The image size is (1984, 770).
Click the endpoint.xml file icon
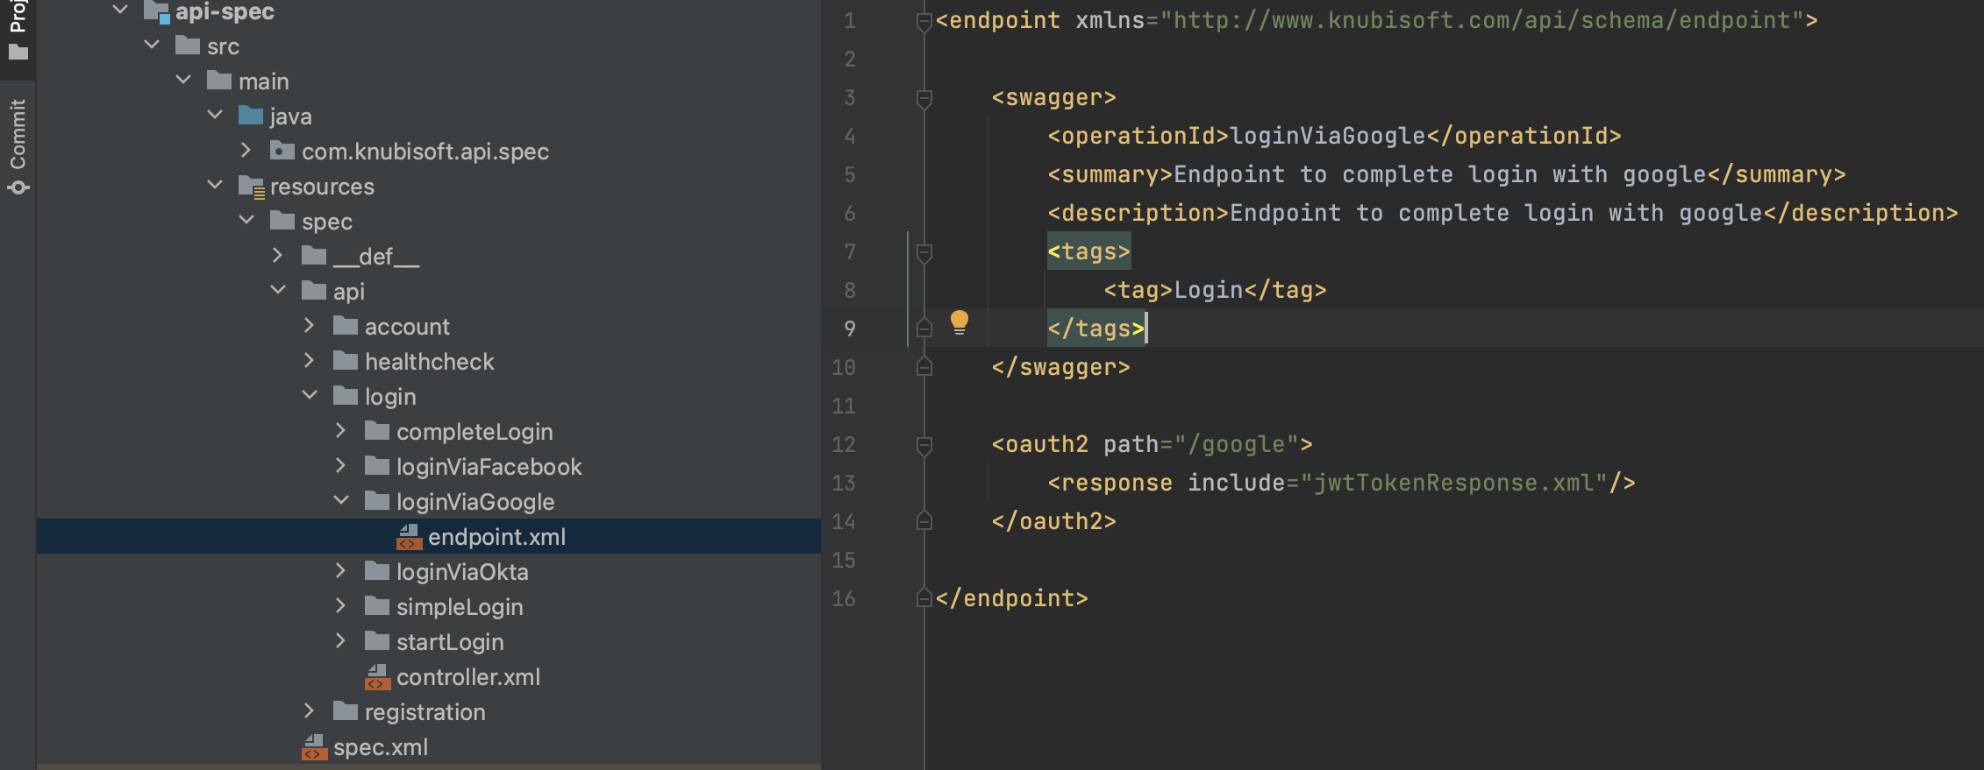click(x=409, y=537)
